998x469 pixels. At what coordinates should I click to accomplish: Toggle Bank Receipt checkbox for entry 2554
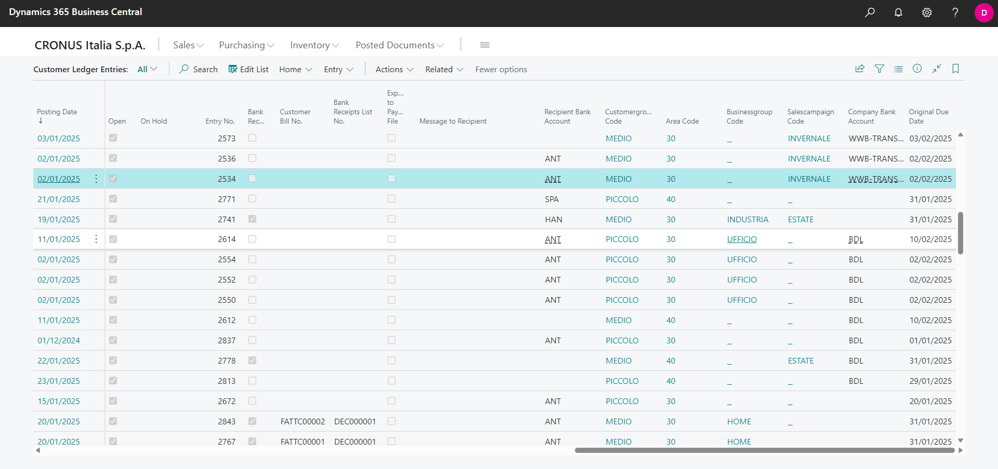coord(252,259)
